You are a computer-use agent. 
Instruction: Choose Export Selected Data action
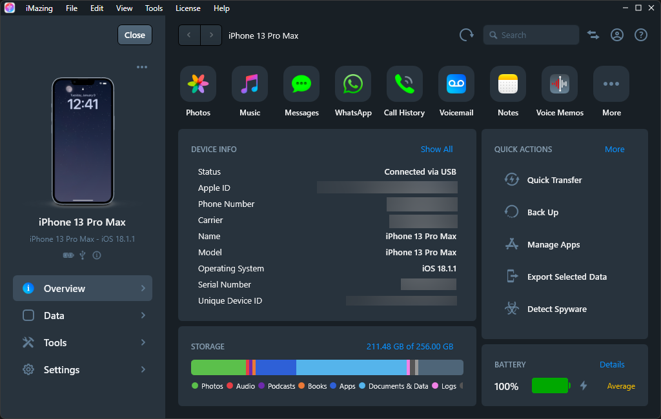point(556,277)
